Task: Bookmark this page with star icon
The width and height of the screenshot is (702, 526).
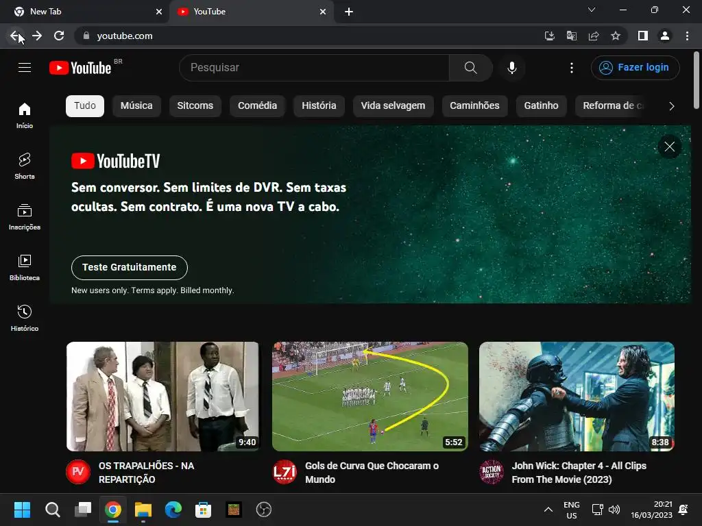Action: [616, 36]
